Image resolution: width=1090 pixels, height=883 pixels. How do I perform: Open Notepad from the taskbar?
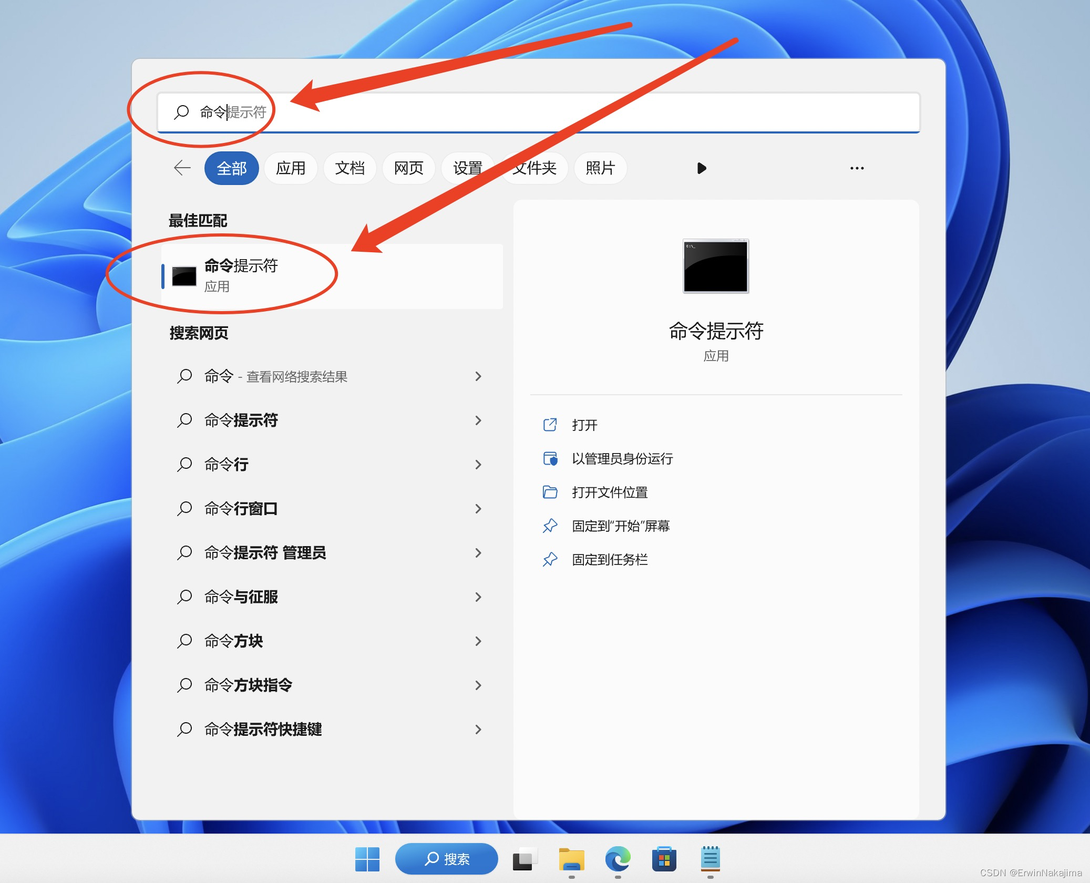pos(711,859)
